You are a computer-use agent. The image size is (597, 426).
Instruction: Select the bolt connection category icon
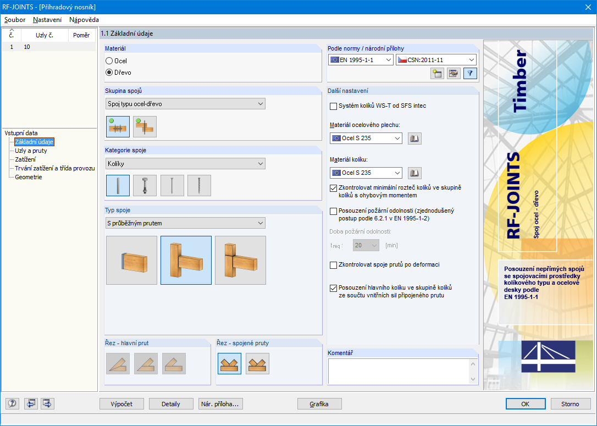tap(145, 185)
